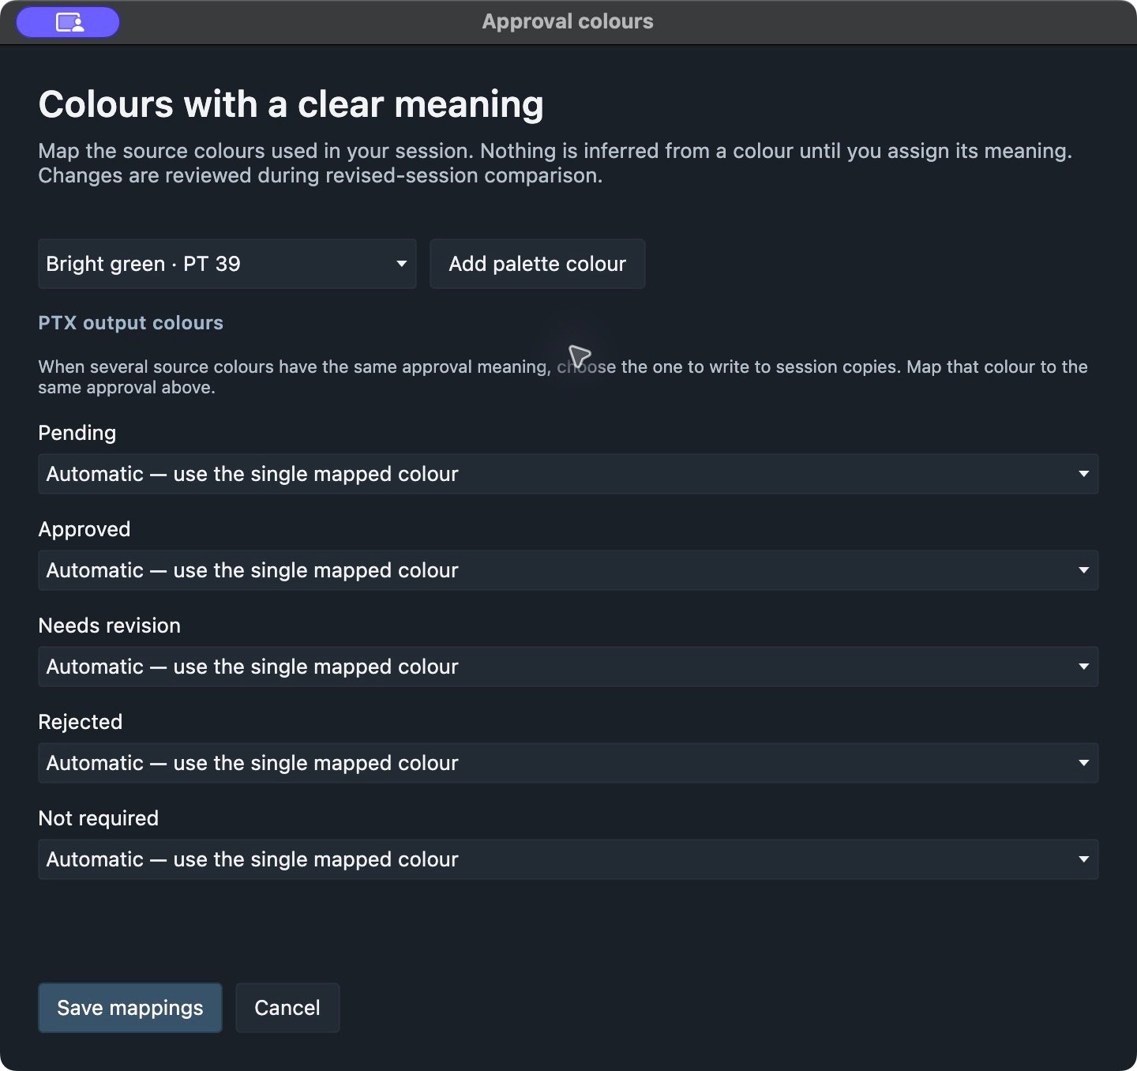Click the 'Colours with a clear meaning' heading
The height and width of the screenshot is (1071, 1137).
tap(291, 104)
